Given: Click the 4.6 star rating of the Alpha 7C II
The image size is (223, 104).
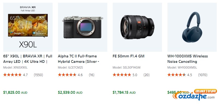Looking at the screenshot, I should [x=70, y=75].
